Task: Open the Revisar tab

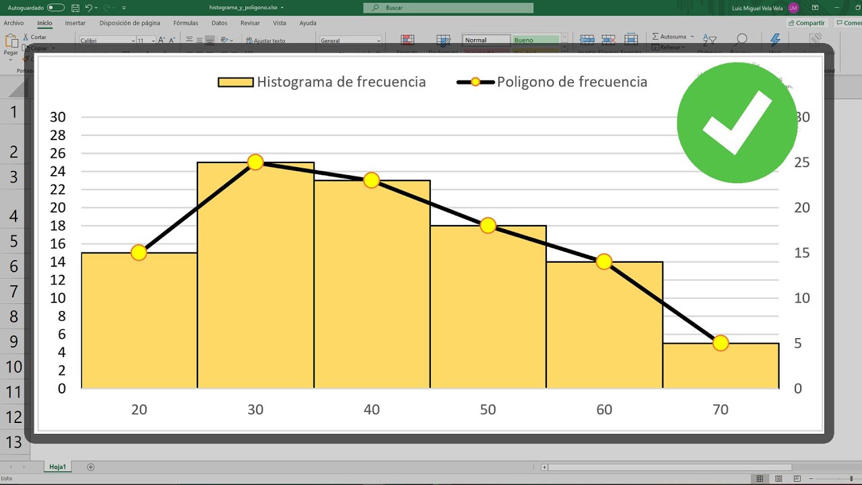Action: [x=250, y=23]
